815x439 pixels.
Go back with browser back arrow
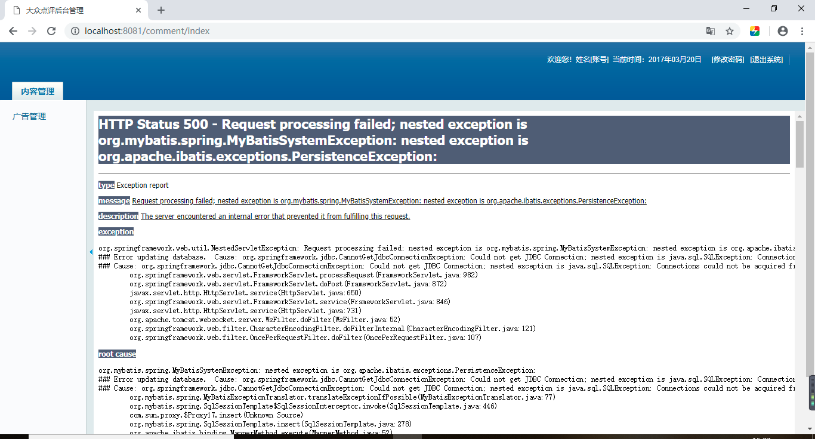pyautogui.click(x=13, y=31)
